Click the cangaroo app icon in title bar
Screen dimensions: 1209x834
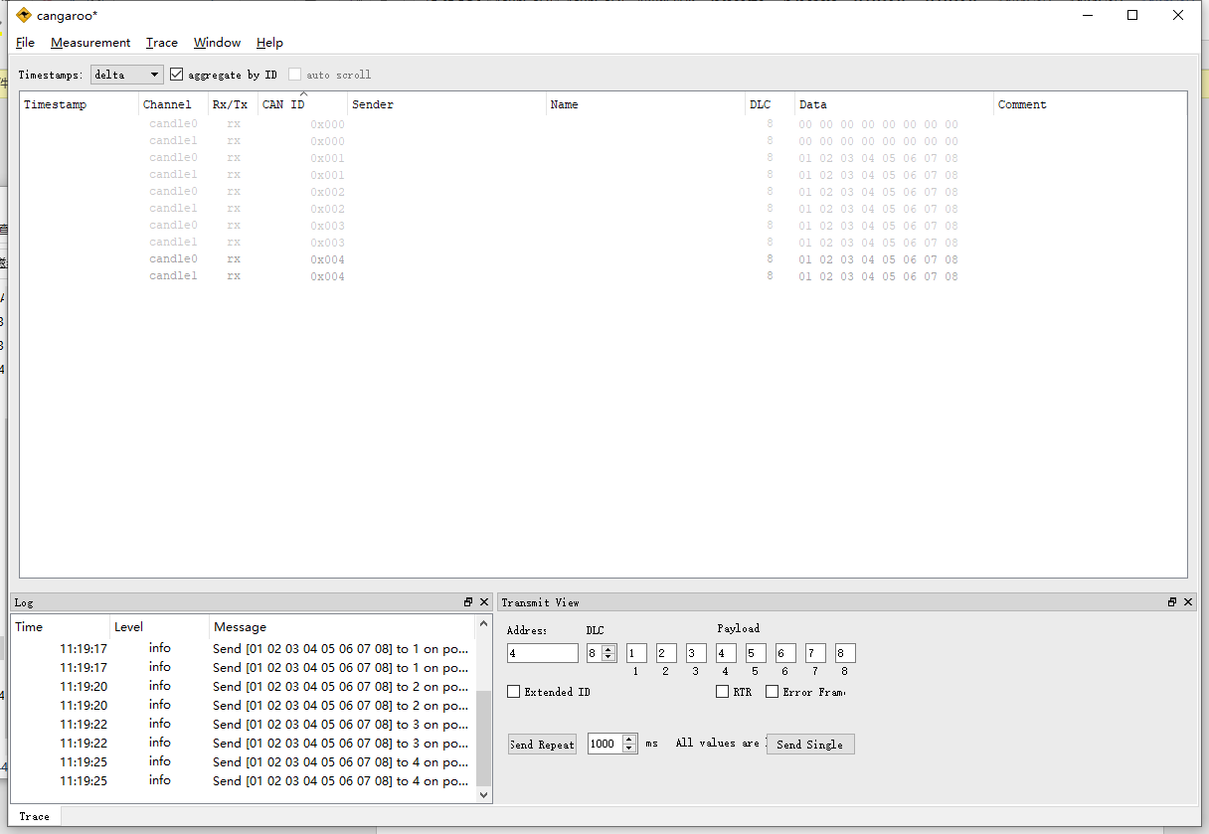click(24, 15)
